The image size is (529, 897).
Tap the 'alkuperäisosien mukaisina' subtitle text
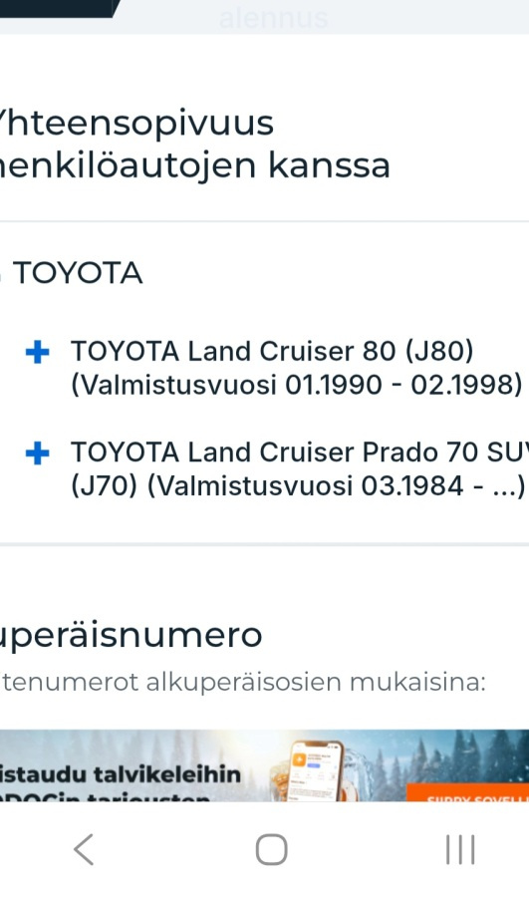click(316, 682)
